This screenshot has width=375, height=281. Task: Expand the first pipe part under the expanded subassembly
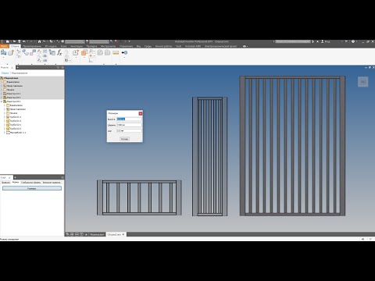click(x=5, y=117)
